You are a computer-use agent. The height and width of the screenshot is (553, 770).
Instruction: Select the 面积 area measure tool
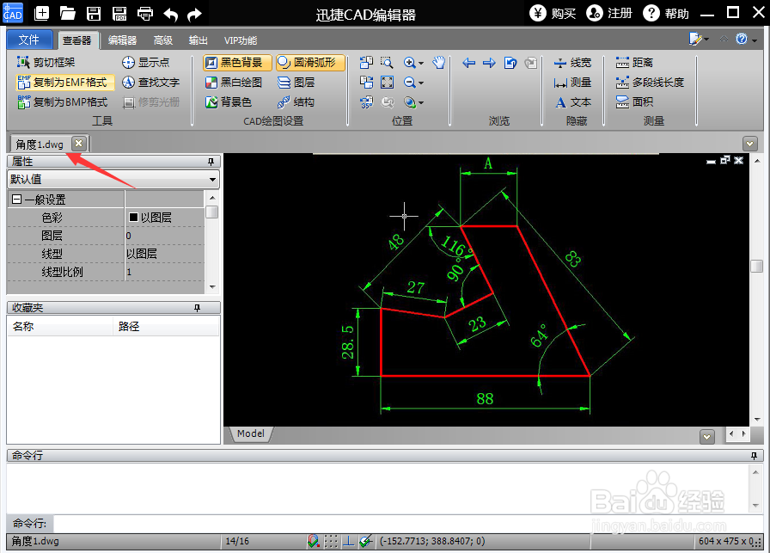634,101
